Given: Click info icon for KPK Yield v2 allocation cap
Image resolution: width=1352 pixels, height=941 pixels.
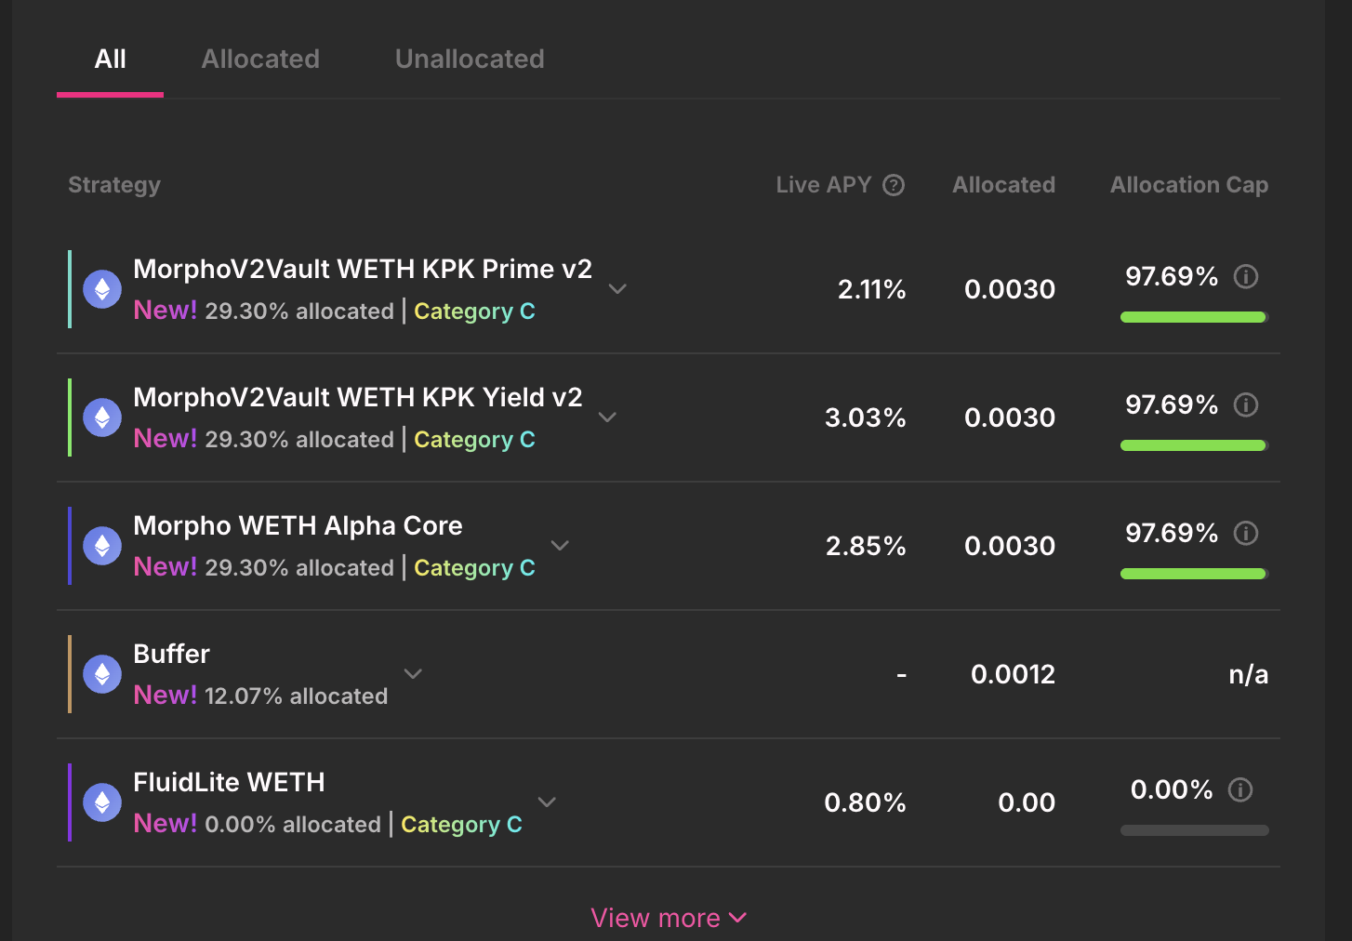Looking at the screenshot, I should 1245,404.
